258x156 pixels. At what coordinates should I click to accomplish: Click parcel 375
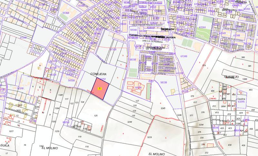(199, 132)
